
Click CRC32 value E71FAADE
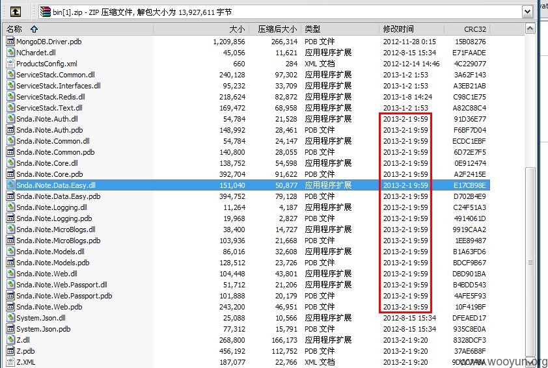tap(469, 53)
